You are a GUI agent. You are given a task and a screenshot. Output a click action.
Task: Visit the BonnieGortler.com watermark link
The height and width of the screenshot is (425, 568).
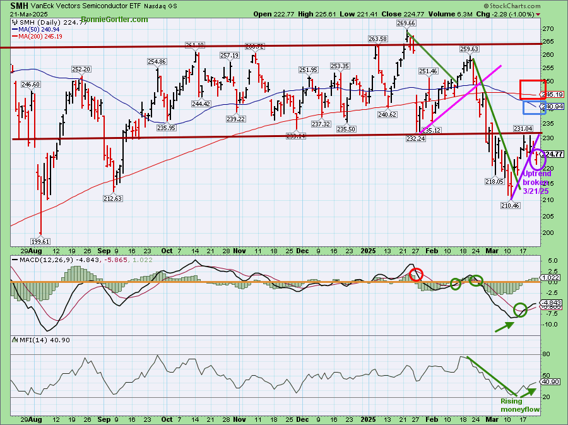tap(114, 20)
